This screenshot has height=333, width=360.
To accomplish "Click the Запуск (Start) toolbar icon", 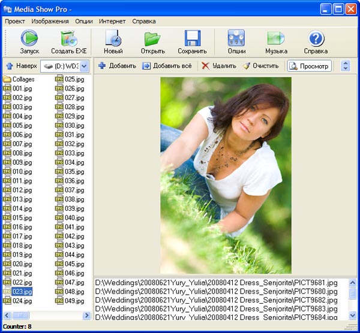I will (x=29, y=41).
